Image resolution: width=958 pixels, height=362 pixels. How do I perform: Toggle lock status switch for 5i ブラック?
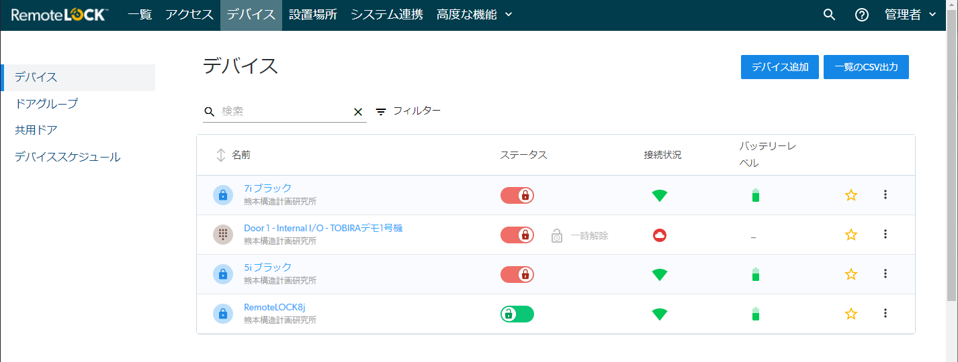[517, 275]
